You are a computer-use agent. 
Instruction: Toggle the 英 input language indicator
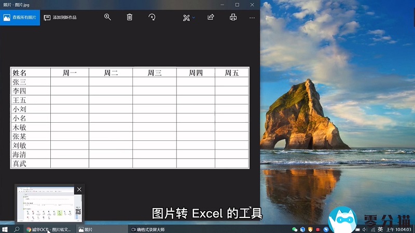click(380, 229)
